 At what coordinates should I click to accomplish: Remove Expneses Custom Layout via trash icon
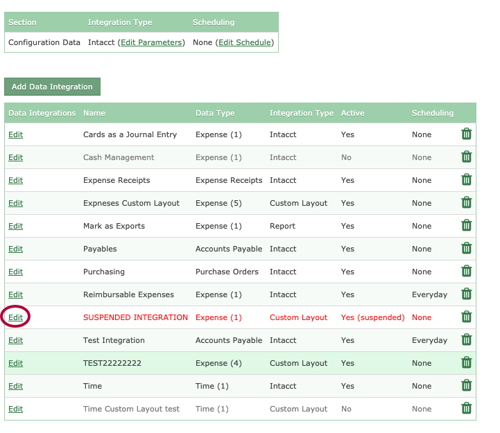click(x=466, y=202)
